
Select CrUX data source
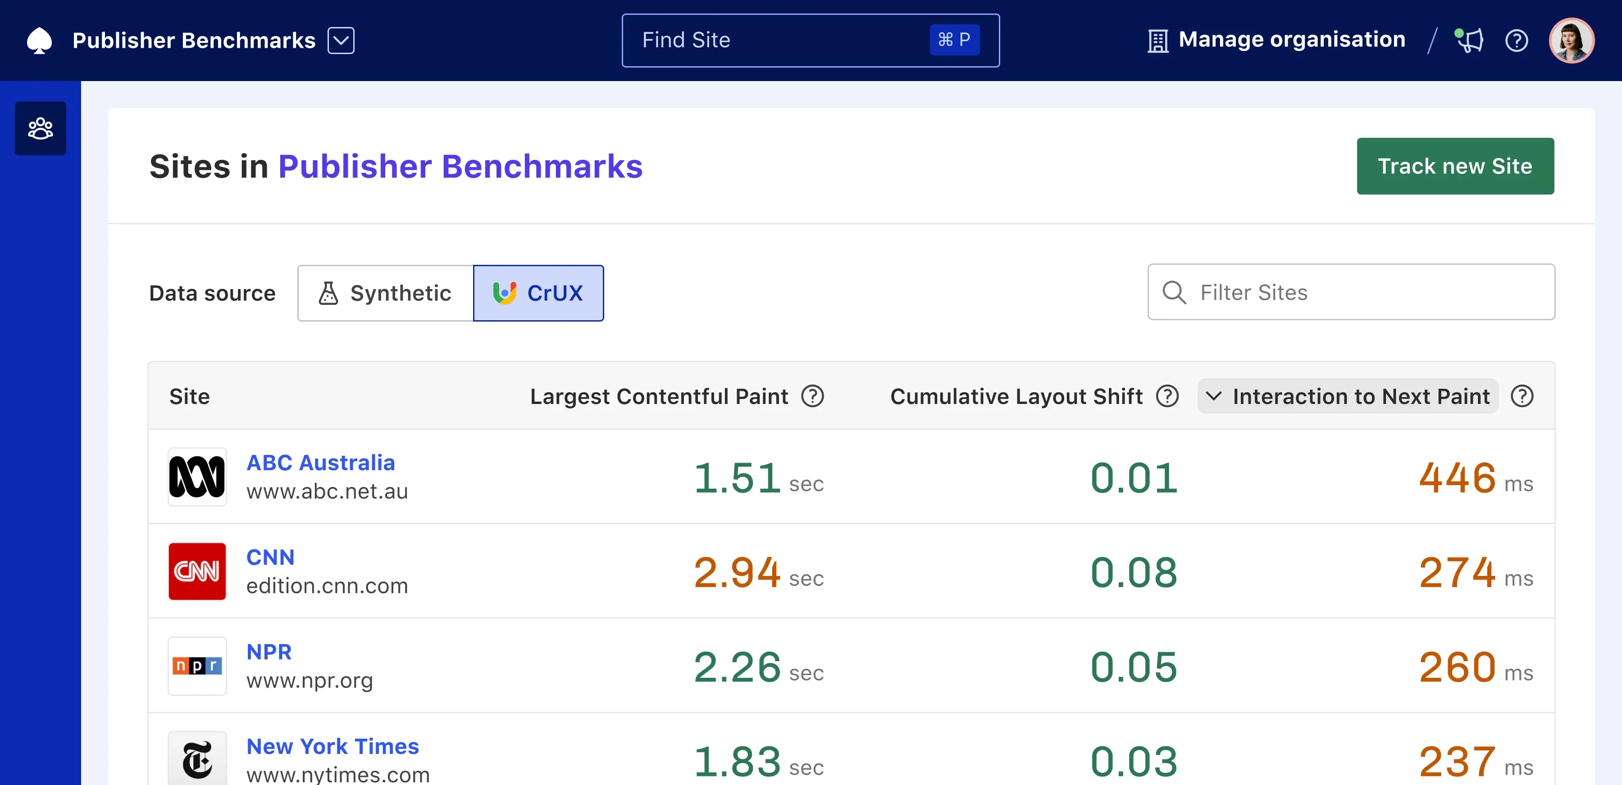coord(538,293)
